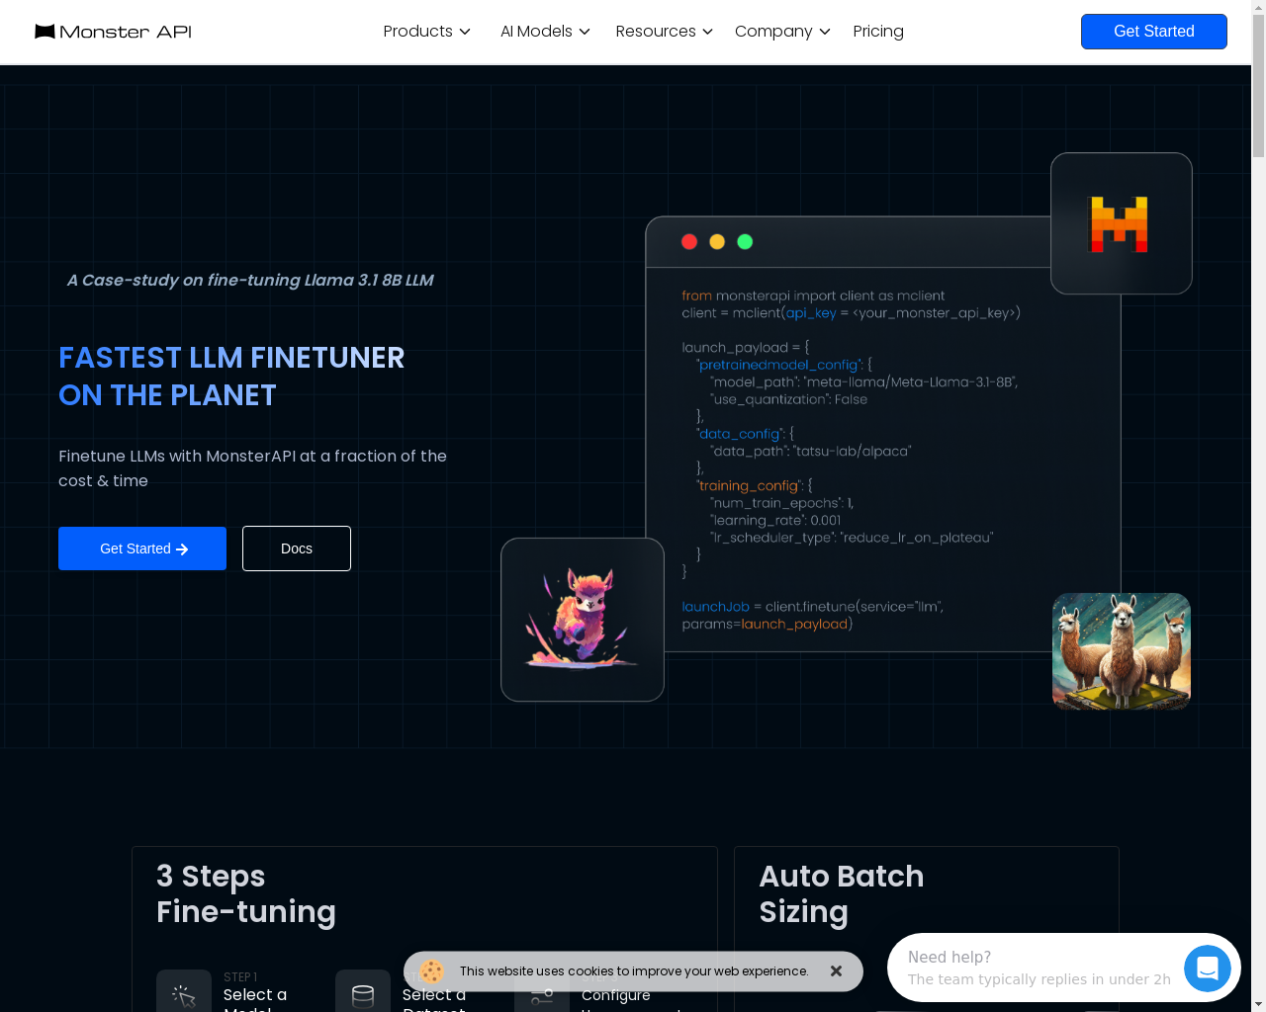This screenshot has height=1012, width=1266.
Task: Click the FASTEST LLM FINETUNER heading
Action: coord(231,377)
